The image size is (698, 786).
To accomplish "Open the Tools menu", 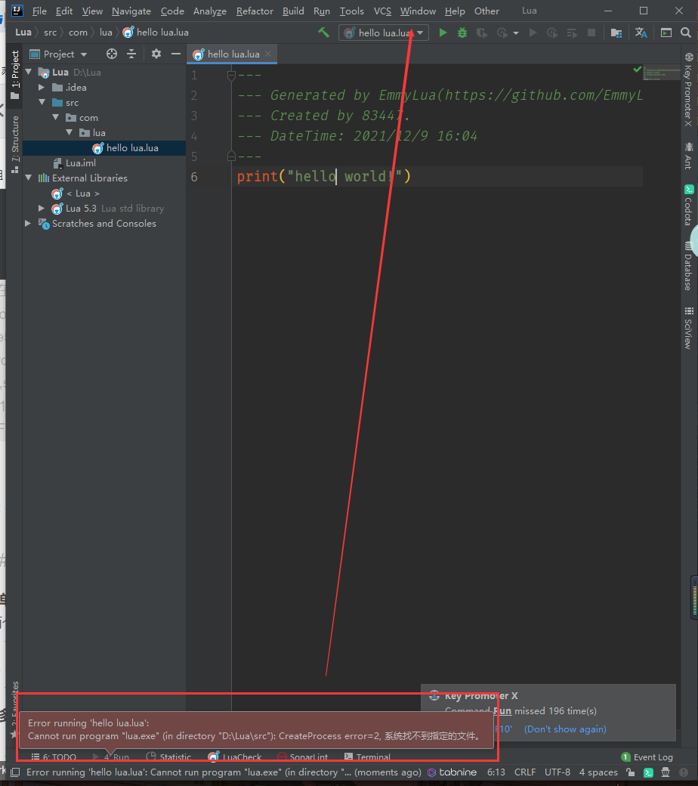I will coord(352,11).
